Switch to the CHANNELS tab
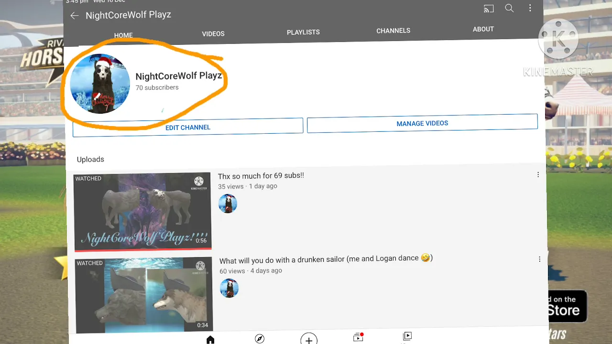 [393, 31]
